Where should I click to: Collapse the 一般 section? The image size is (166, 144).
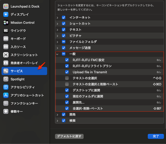point(57,54)
